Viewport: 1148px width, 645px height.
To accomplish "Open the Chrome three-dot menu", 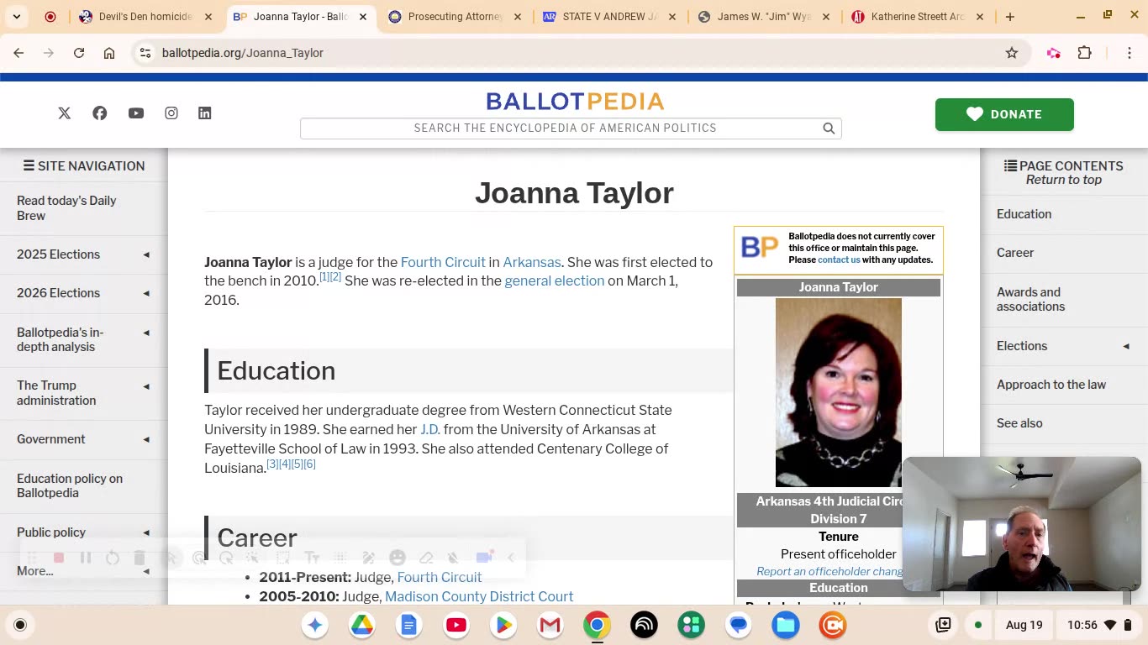I will (1130, 53).
